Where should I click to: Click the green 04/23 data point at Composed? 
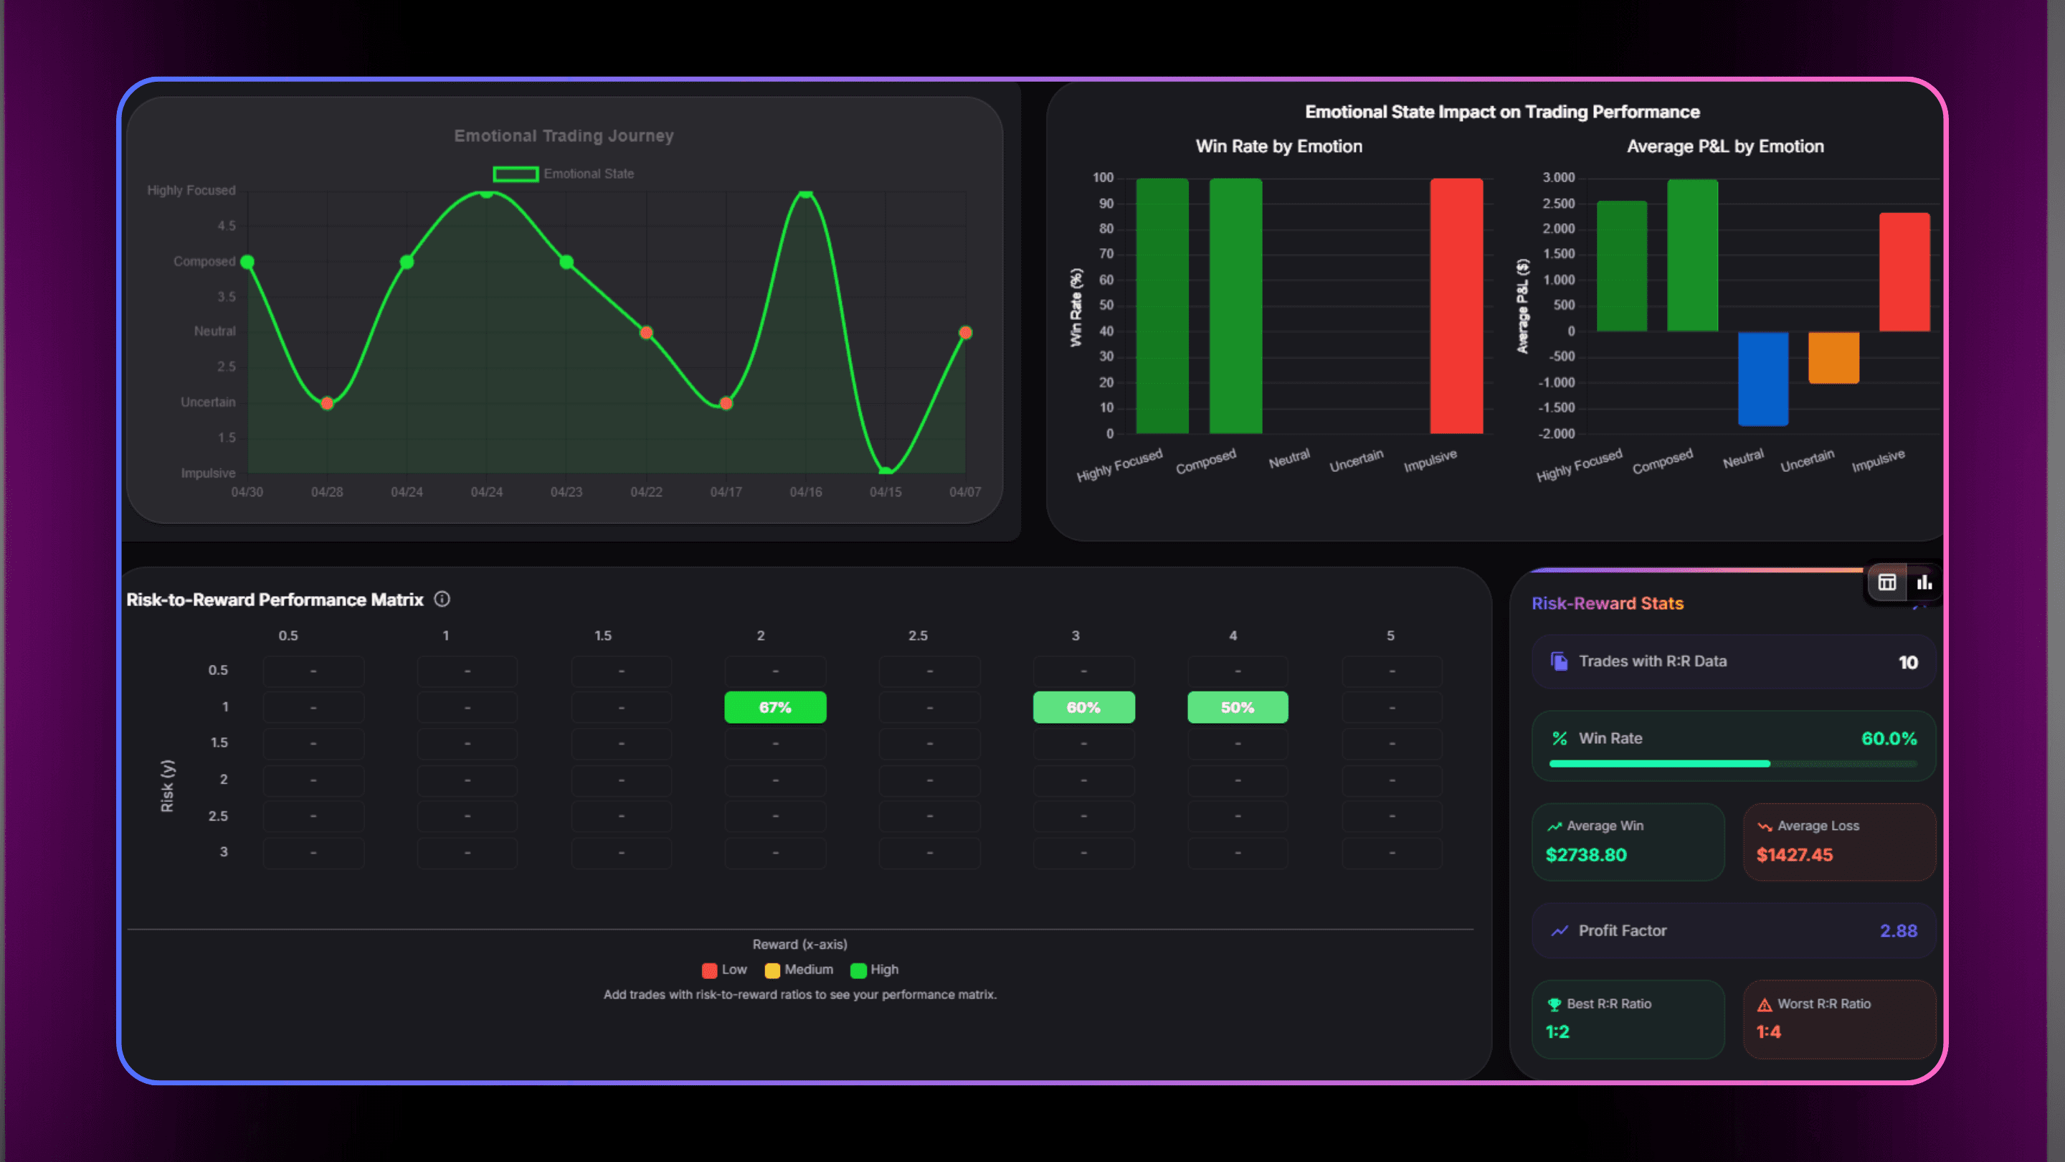(566, 263)
